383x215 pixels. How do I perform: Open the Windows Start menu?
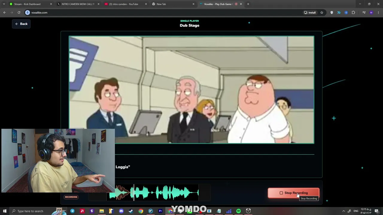pyautogui.click(x=4, y=211)
